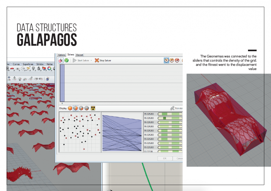Switch to the Options tab
This screenshot has height=191, width=271.
61,55
